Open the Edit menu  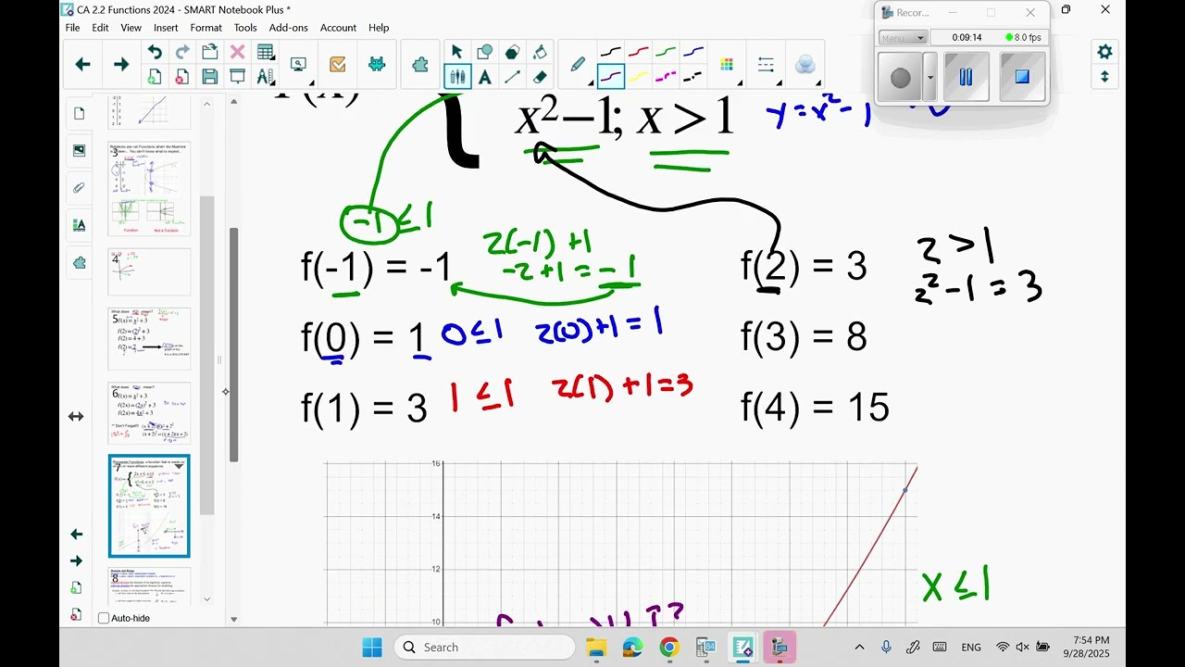click(100, 28)
